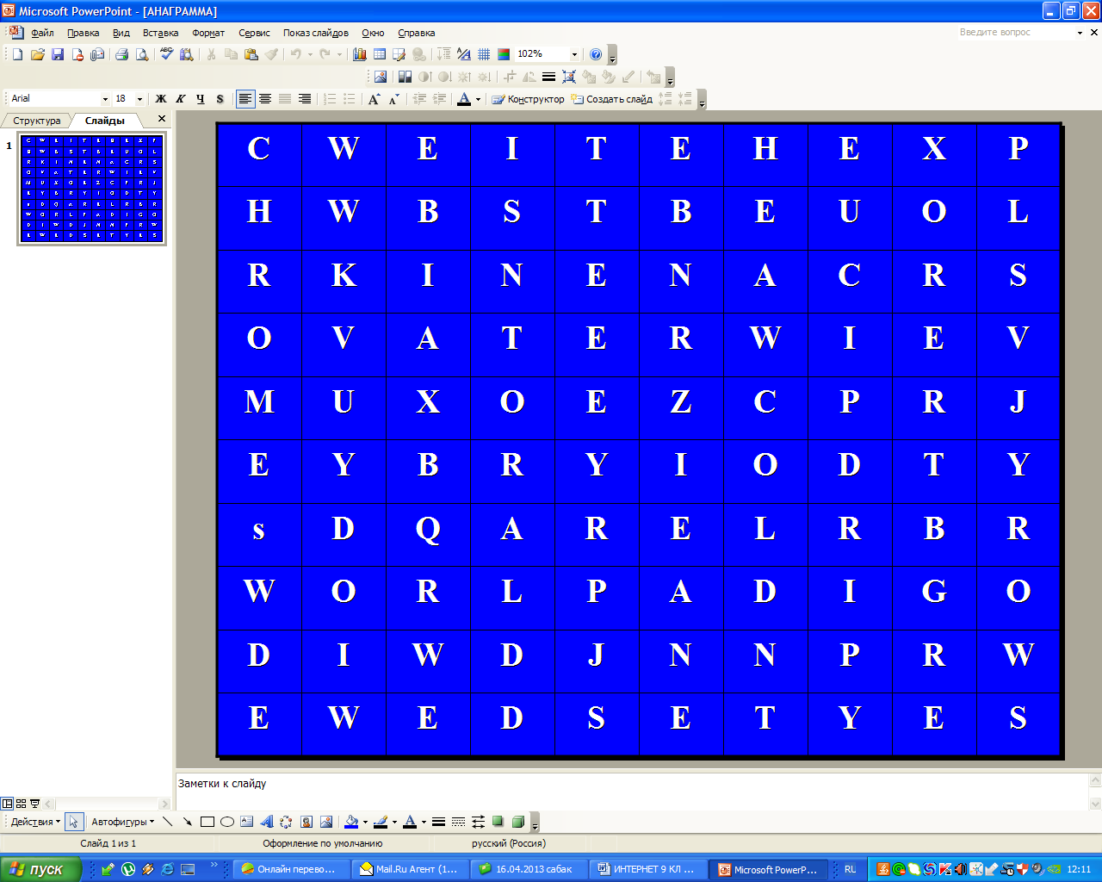The height and width of the screenshot is (882, 1102).
Task: Insert diagram or organization chart icon
Action: (286, 822)
